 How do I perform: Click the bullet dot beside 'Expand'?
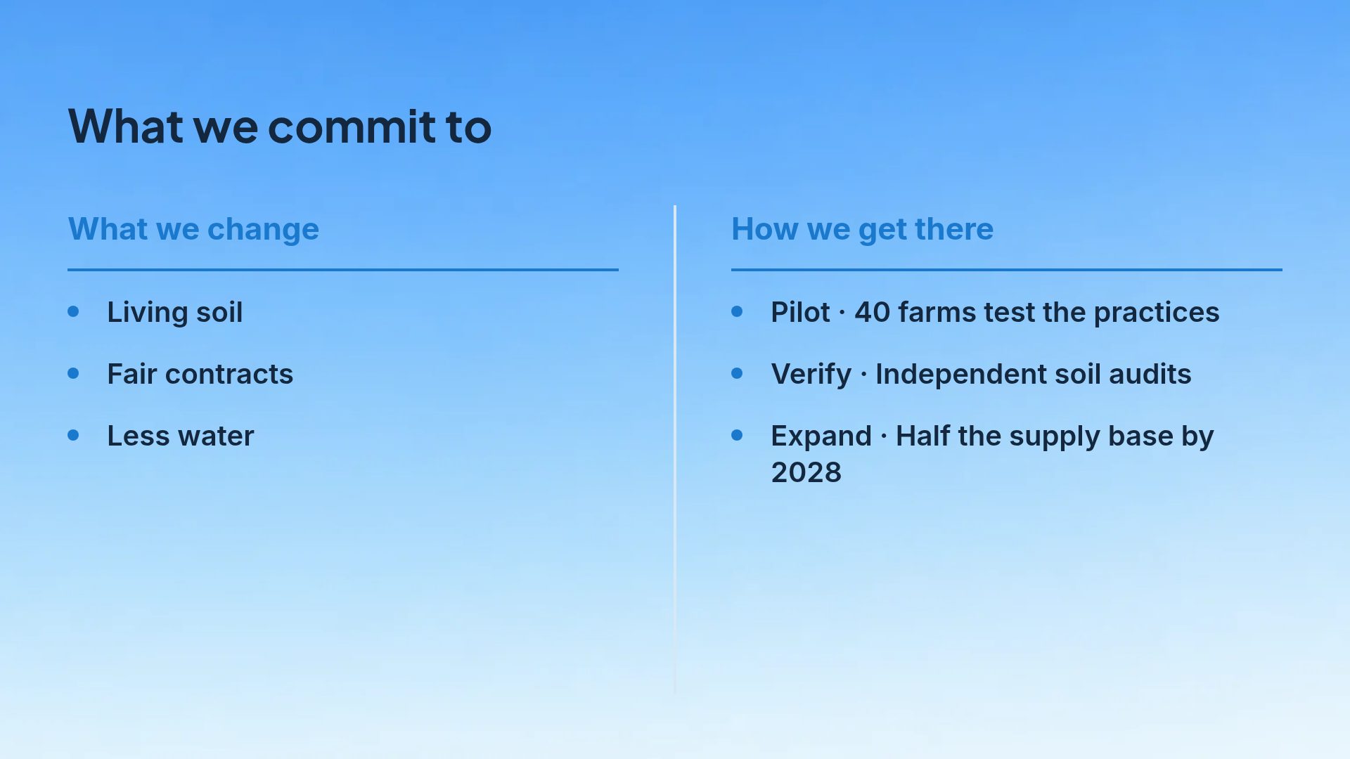tap(737, 435)
